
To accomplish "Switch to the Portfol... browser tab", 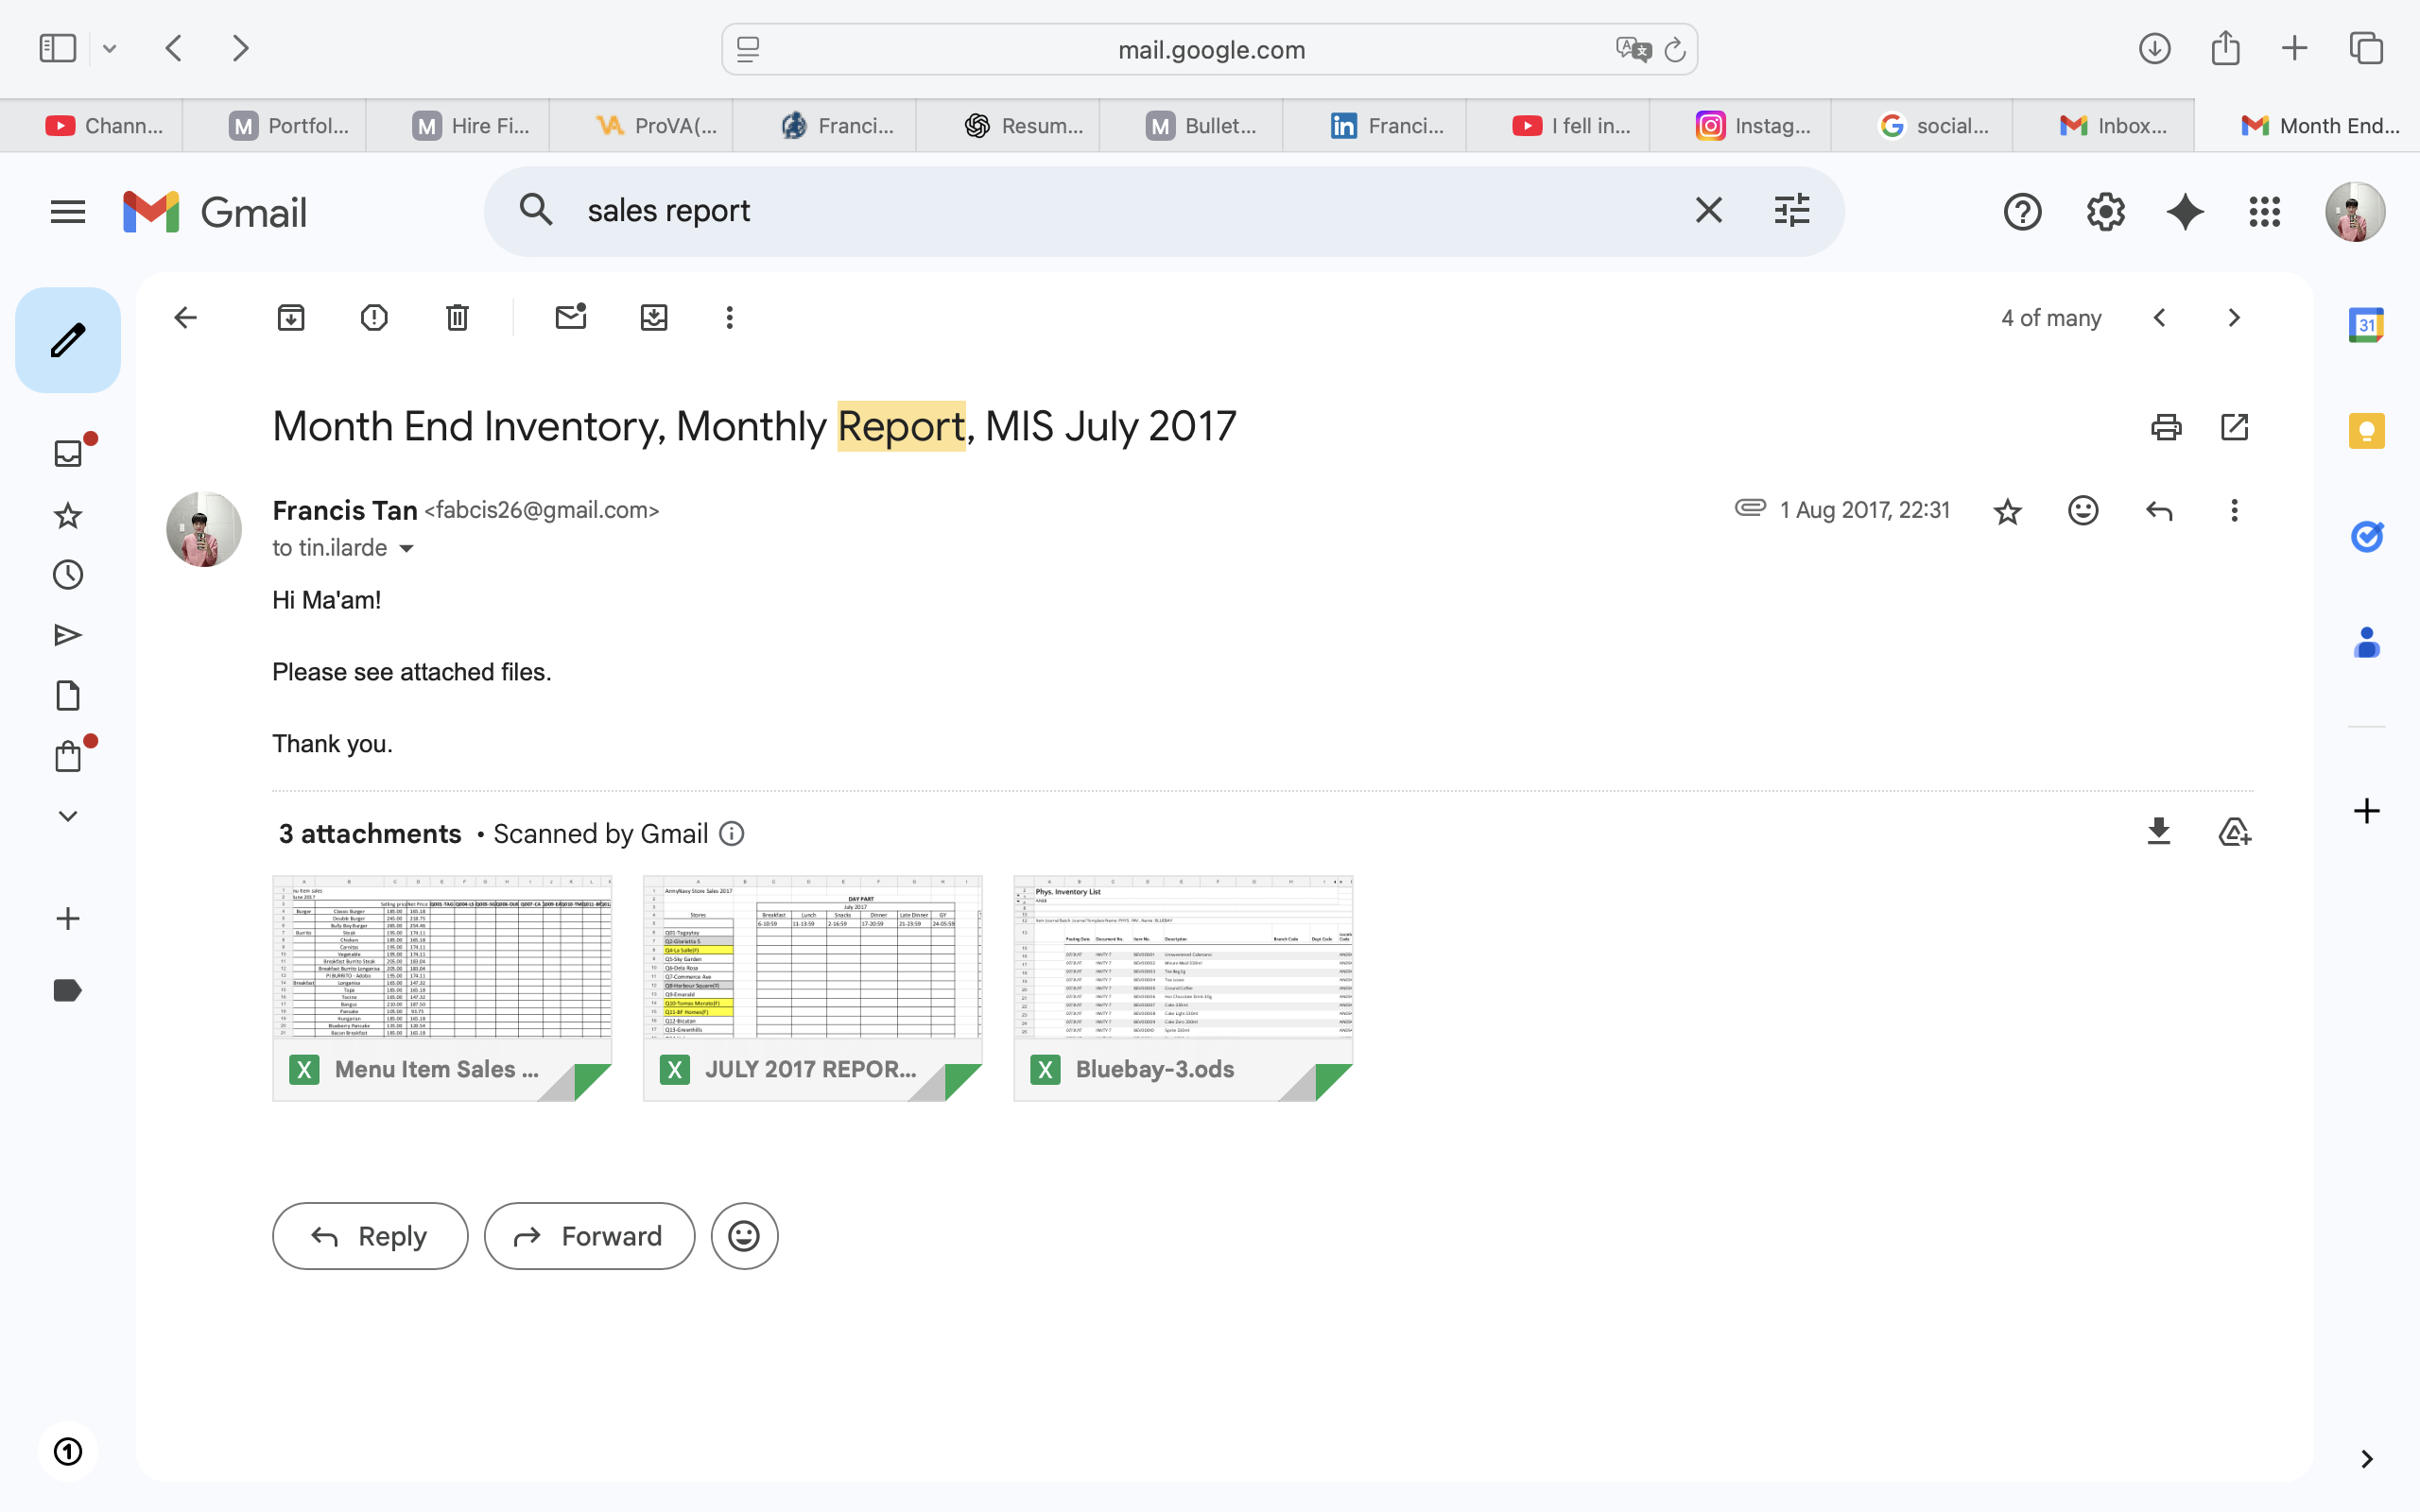I will (290, 126).
